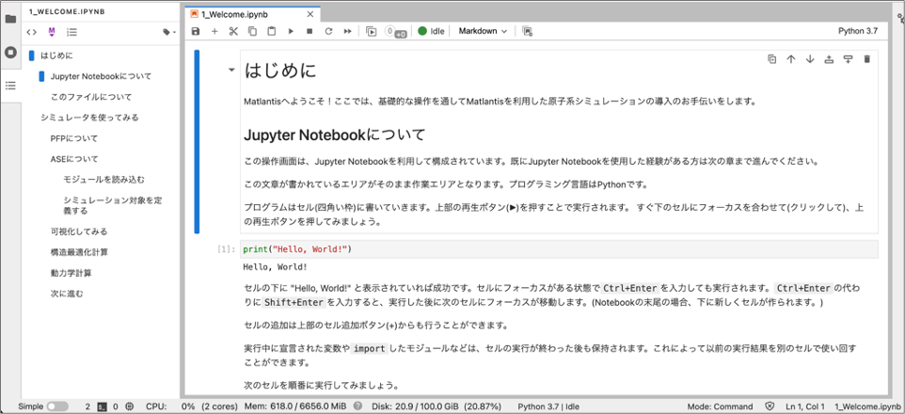Restart kernel and run all cells

[x=347, y=31]
